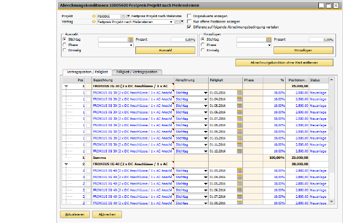Select the Phase radio button under Auswahl
This screenshot has width=343, height=223.
65,45
